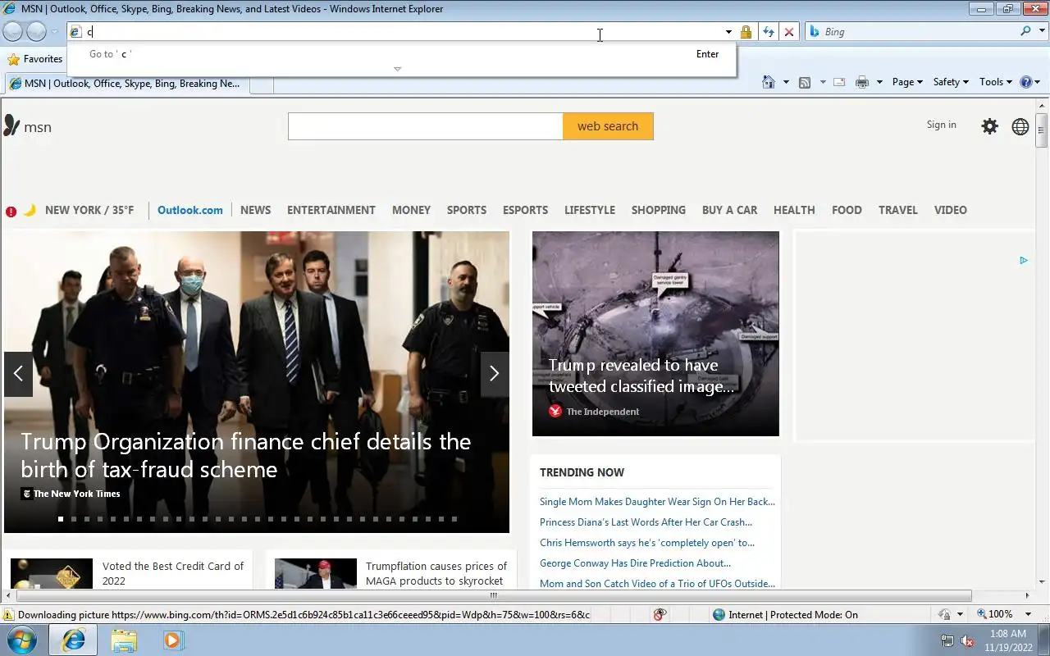Open Princess Diana's Last Words link
The image size is (1050, 656).
[x=646, y=522]
